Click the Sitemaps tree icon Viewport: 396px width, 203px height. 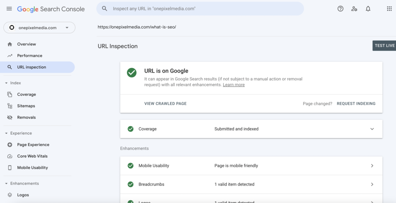tap(10, 106)
